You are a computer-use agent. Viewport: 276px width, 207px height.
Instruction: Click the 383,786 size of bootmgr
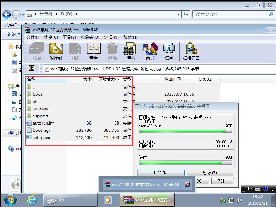(84, 130)
